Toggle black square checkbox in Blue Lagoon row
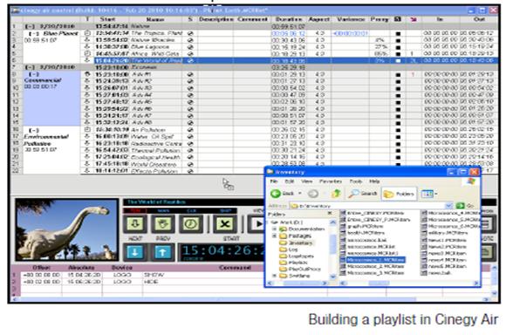This screenshot has width=513, height=335. click(x=398, y=47)
